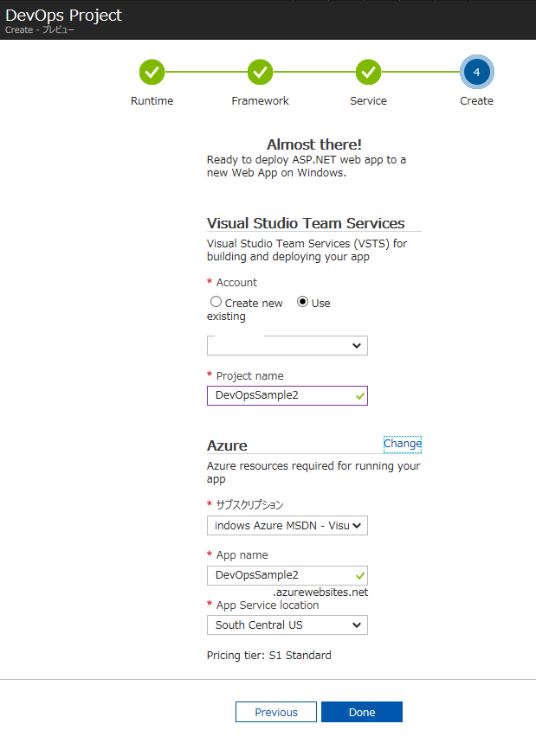
Task: Click the Runtime step checkmark circle
Action: tap(152, 72)
